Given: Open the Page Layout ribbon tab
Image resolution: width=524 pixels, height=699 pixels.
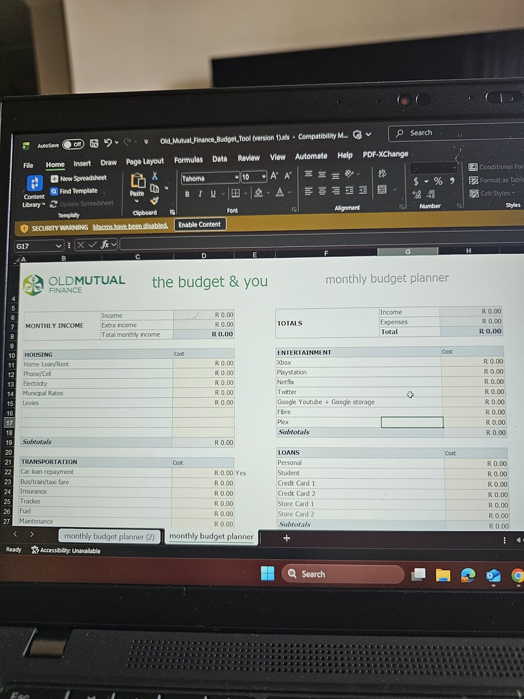Looking at the screenshot, I should tap(145, 161).
